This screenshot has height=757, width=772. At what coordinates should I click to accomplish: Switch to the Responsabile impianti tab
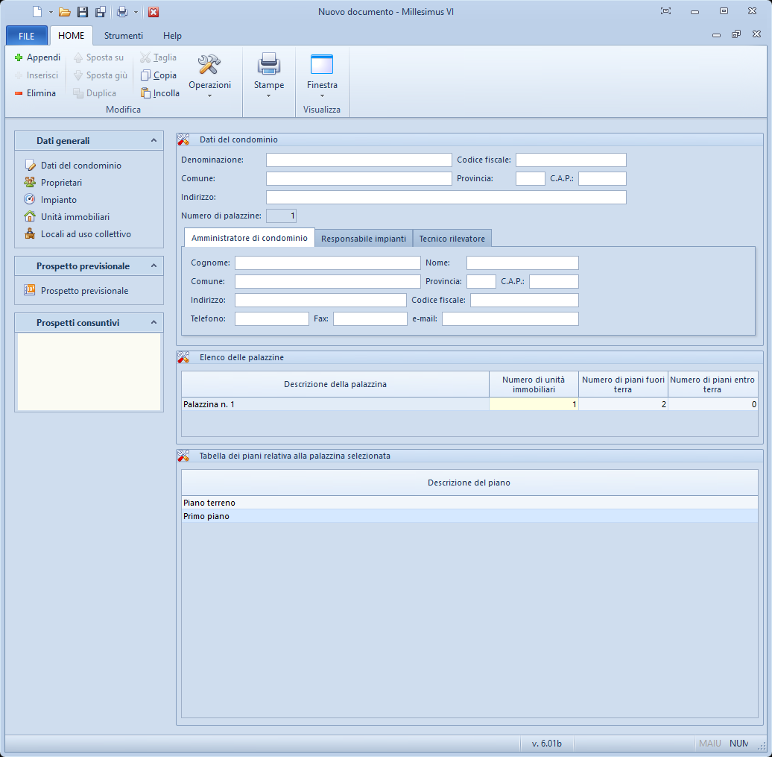(364, 239)
